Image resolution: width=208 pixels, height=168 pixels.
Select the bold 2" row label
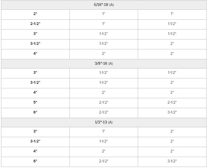click(35, 14)
